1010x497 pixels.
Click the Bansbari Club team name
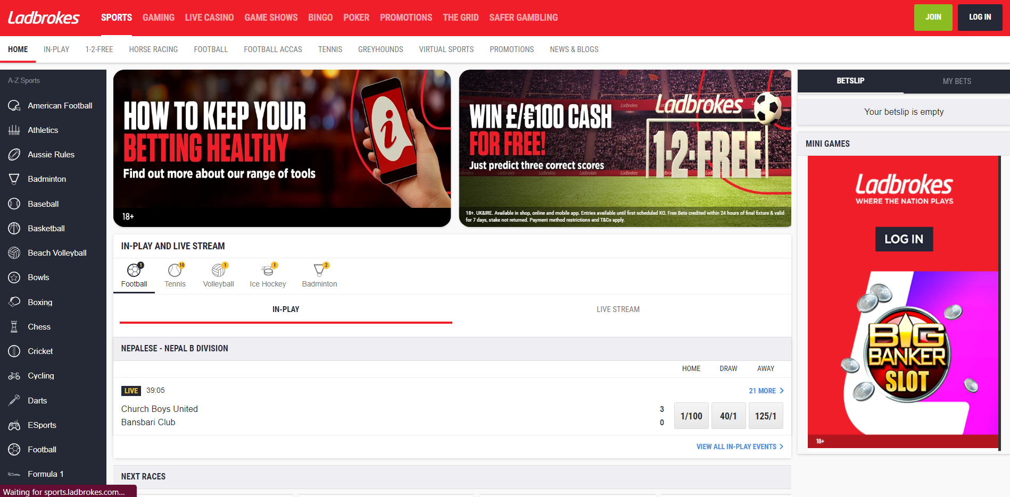point(148,422)
